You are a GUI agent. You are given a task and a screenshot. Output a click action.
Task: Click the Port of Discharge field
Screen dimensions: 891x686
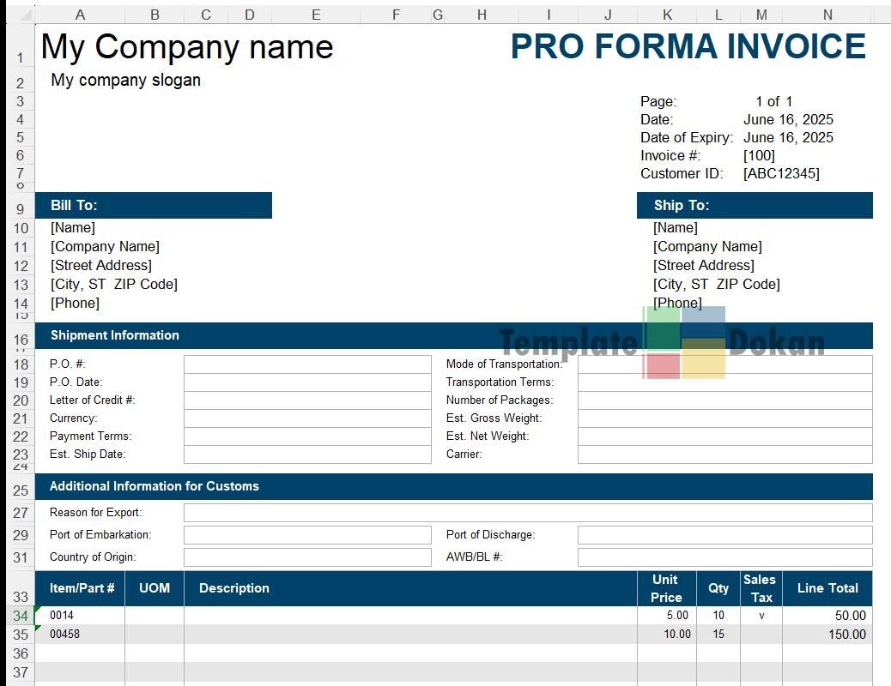coord(724,535)
